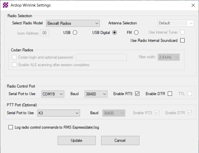
Task: Select the USB radio button
Action: pyautogui.click(x=75, y=33)
